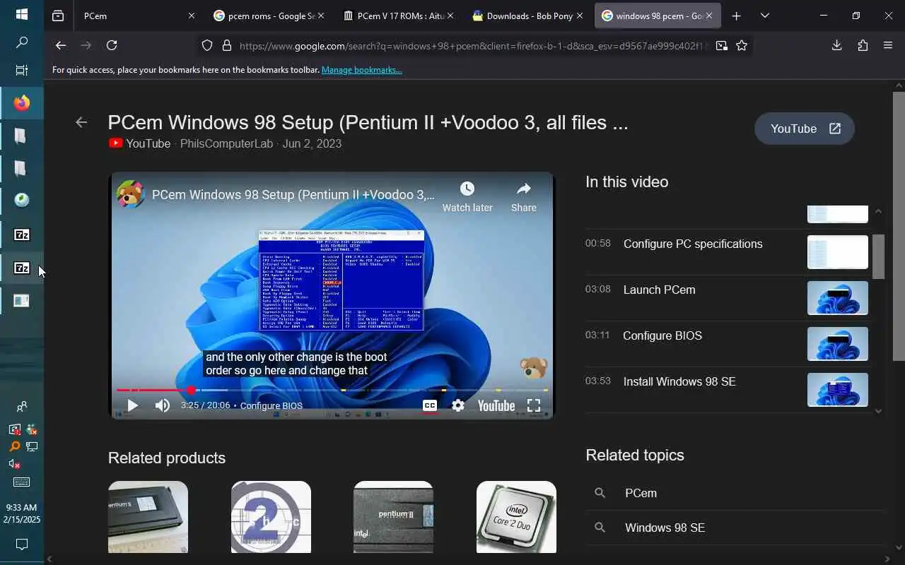Open video with the YouTube button
This screenshot has height=565, width=905.
pyautogui.click(x=805, y=129)
